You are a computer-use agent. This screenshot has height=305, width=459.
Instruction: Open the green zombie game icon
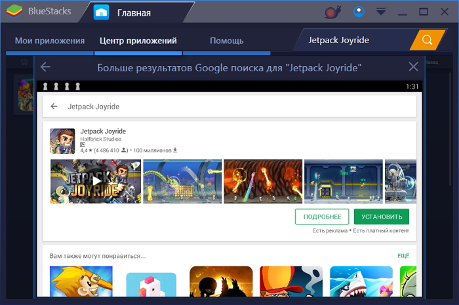[408, 281]
